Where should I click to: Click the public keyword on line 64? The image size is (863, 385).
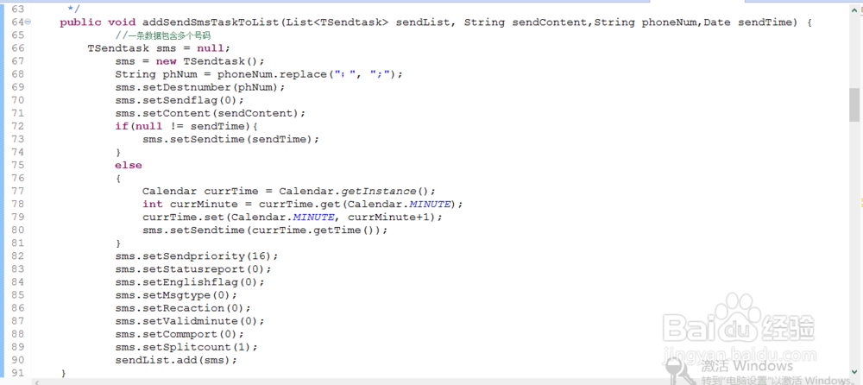tap(80, 22)
